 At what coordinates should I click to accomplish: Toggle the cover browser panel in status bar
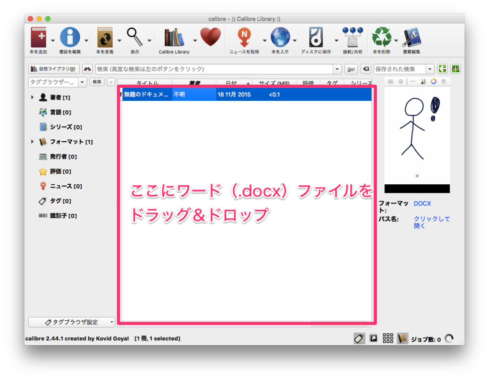(x=373, y=338)
